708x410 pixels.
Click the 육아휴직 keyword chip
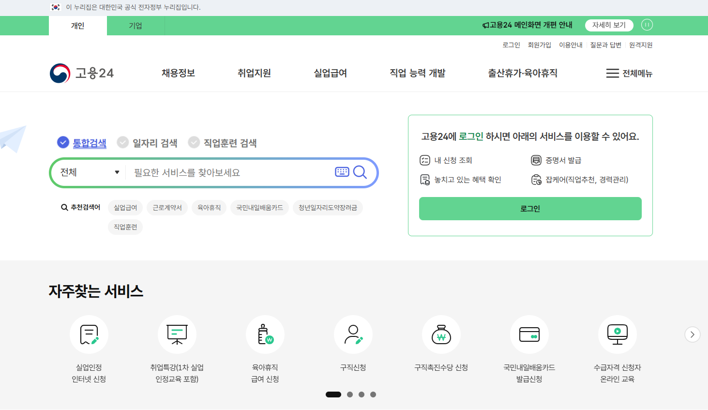coord(209,208)
